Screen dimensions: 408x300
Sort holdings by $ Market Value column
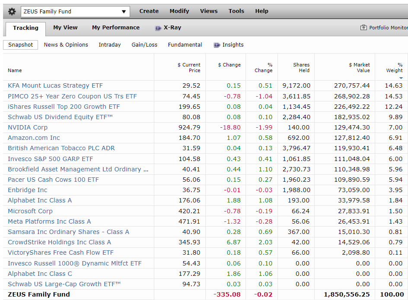click(x=360, y=67)
